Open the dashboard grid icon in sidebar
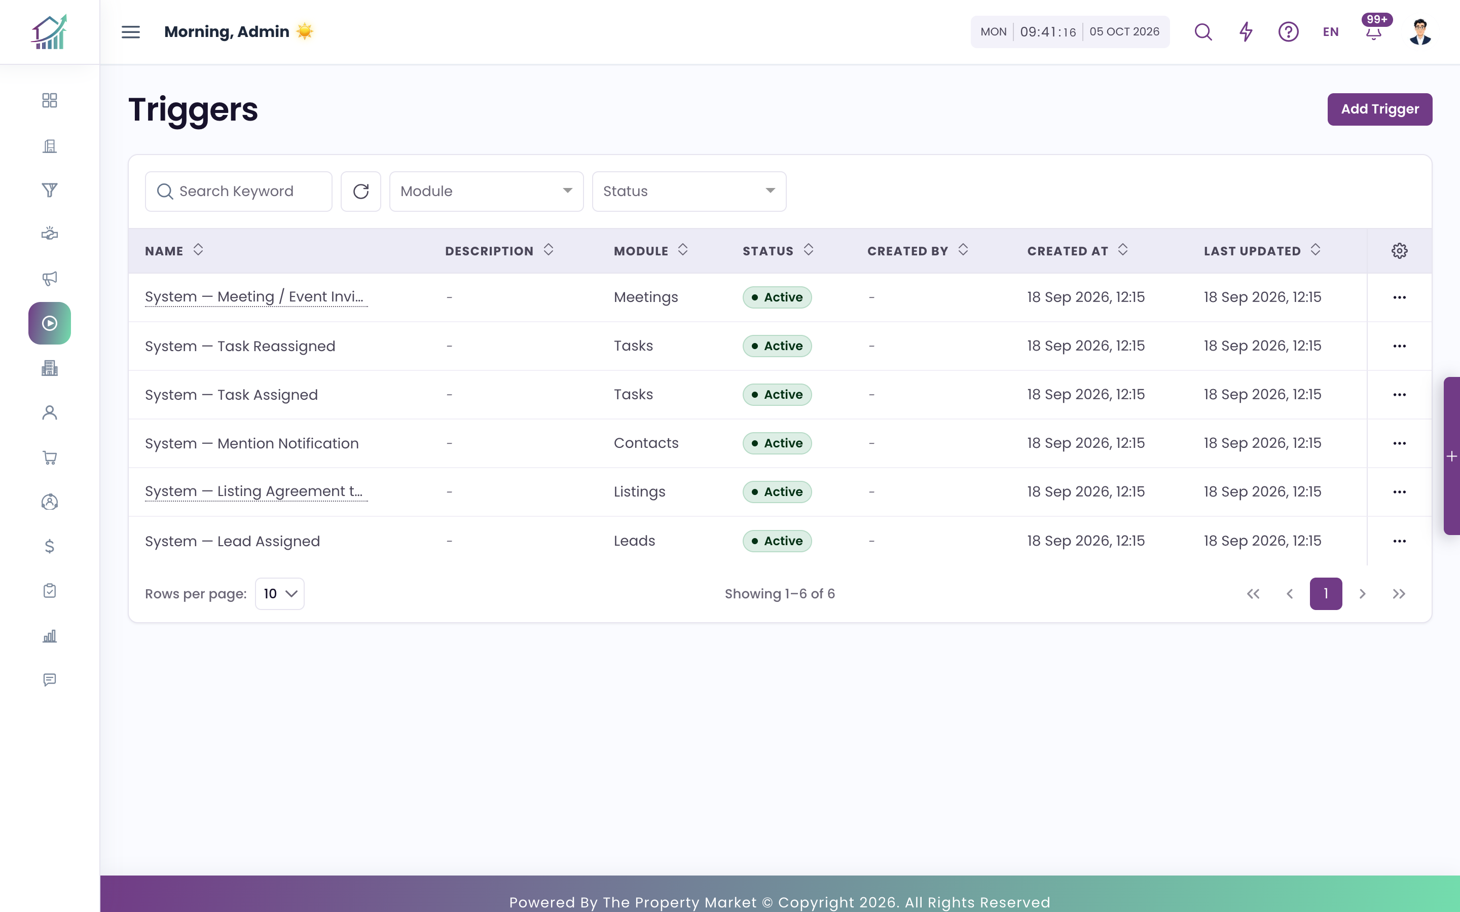Viewport: 1460px width, 912px height. (x=50, y=100)
